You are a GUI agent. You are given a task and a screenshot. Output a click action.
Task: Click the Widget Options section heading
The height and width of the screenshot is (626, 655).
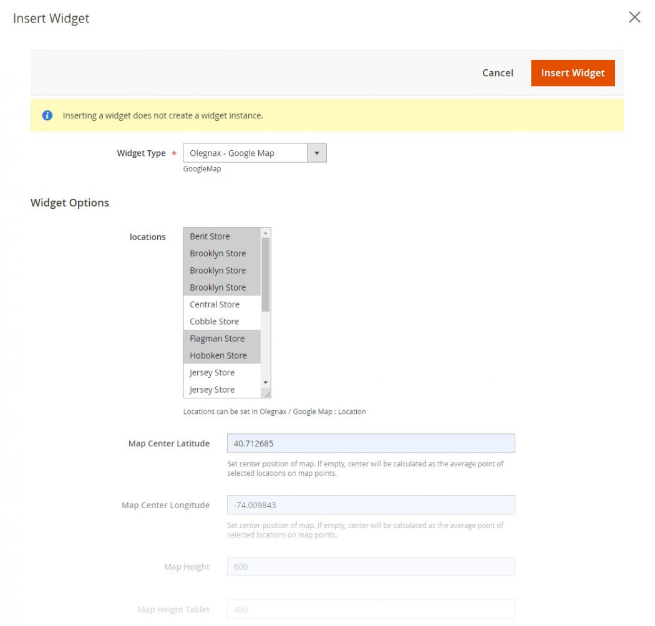click(70, 203)
